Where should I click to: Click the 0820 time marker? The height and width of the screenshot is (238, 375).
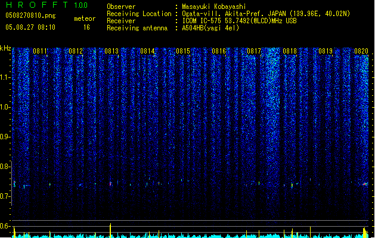(x=361, y=51)
